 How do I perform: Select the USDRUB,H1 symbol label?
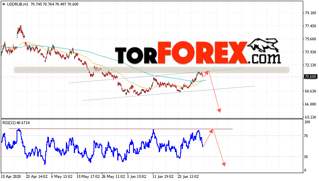(17, 4)
